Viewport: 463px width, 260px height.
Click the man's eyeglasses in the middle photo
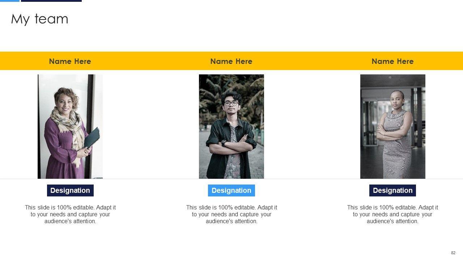point(231,103)
